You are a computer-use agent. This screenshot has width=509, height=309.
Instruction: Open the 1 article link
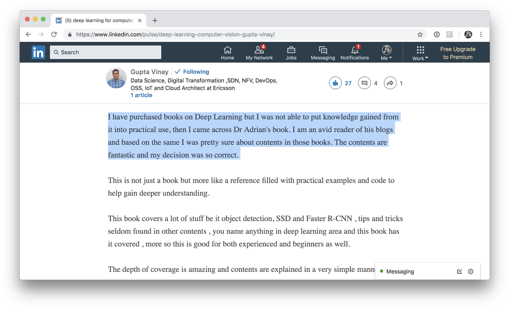click(x=142, y=95)
